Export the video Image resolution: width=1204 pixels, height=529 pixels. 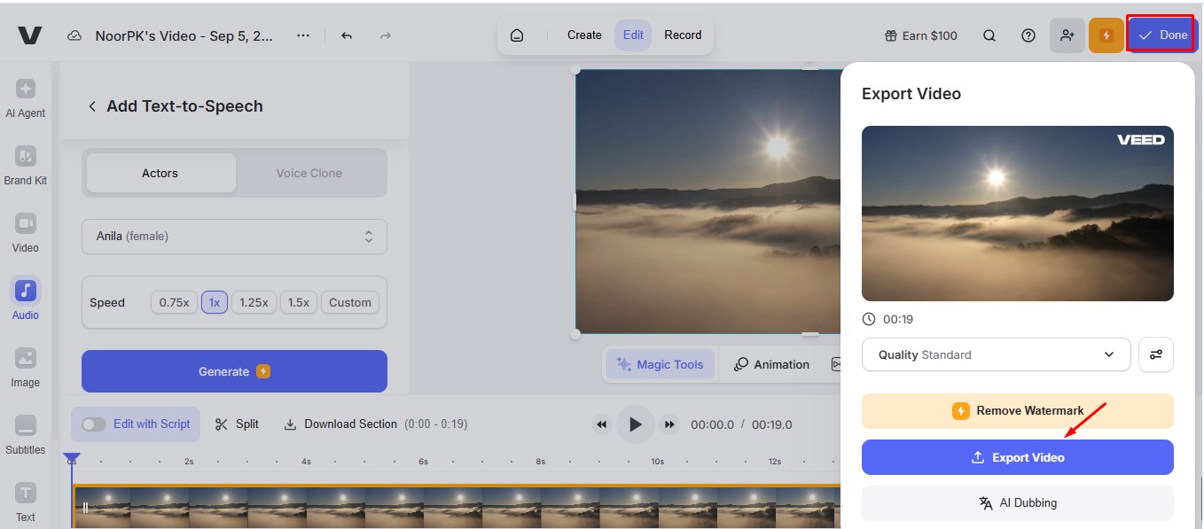[x=1017, y=457]
